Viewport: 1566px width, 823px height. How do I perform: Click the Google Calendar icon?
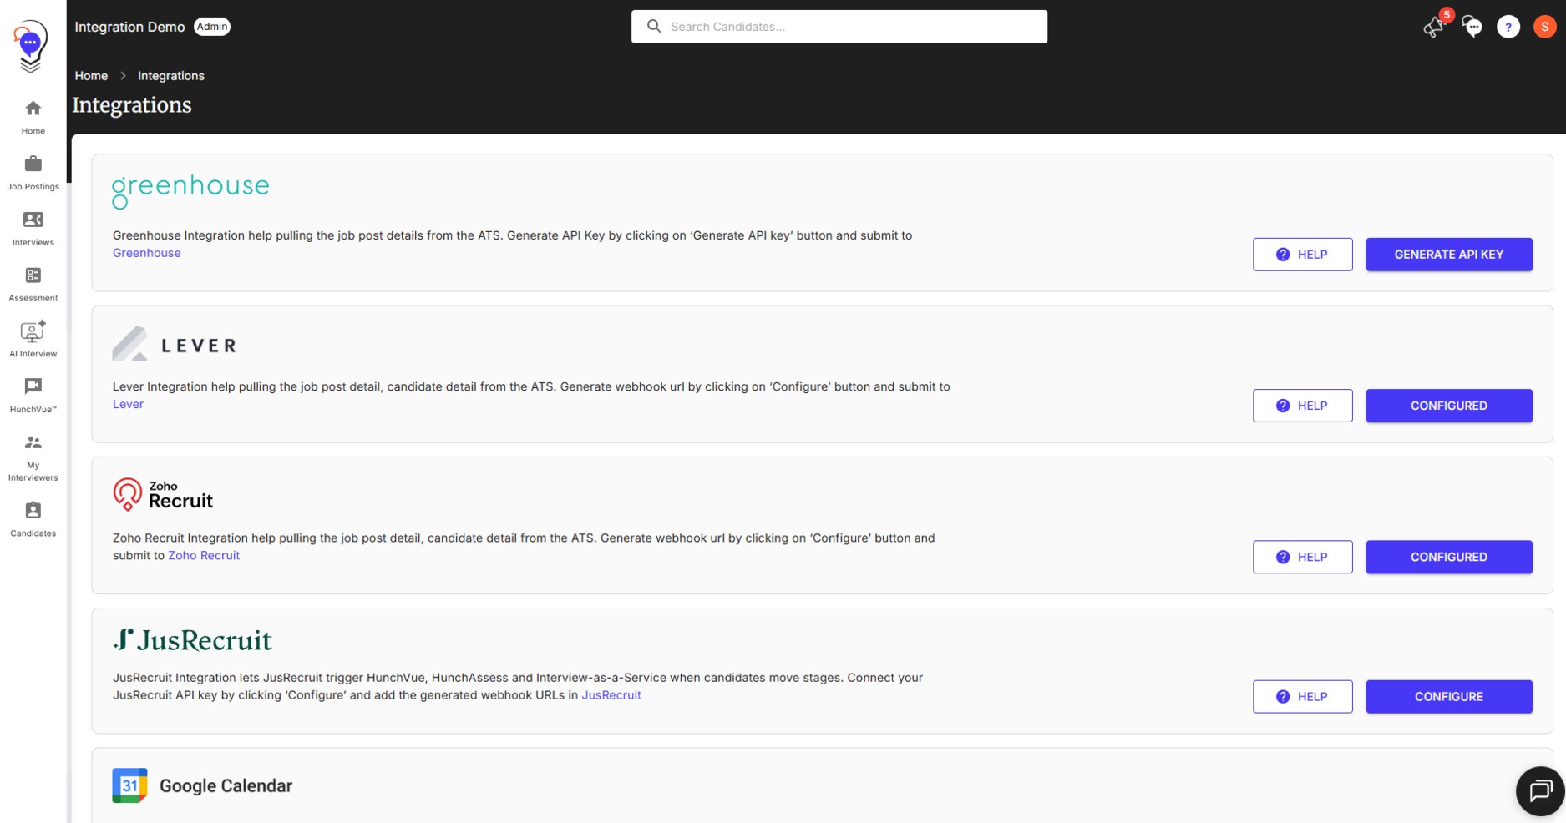tap(129, 785)
